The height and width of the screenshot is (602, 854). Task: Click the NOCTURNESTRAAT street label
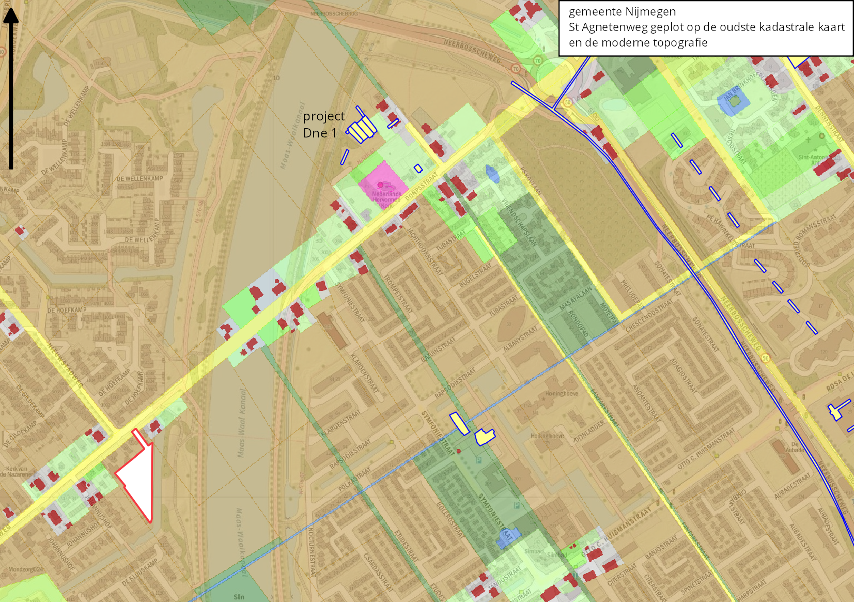311,552
